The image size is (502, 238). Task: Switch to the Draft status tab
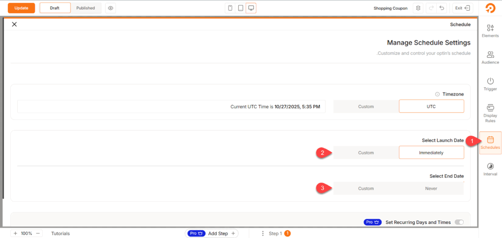pyautogui.click(x=55, y=8)
